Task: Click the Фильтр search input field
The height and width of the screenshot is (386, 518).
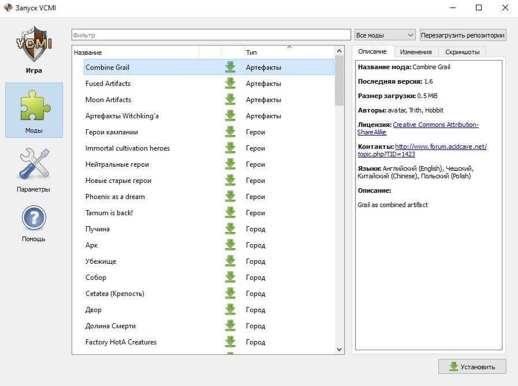Action: click(211, 35)
